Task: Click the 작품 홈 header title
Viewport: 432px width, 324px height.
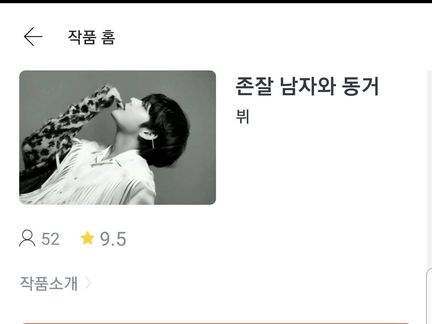Action: click(x=91, y=37)
